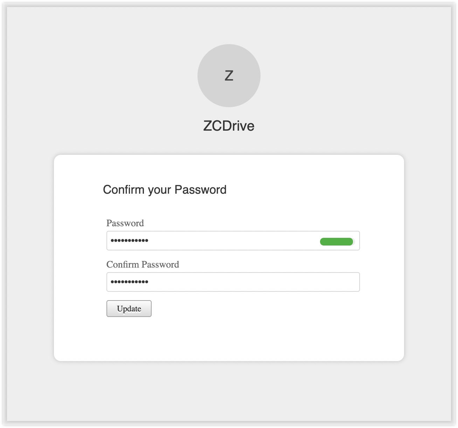Click the masked dots in Password field
The width and height of the screenshot is (458, 428).
129,241
